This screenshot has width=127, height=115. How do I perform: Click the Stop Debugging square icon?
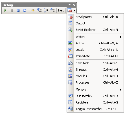[18, 10]
